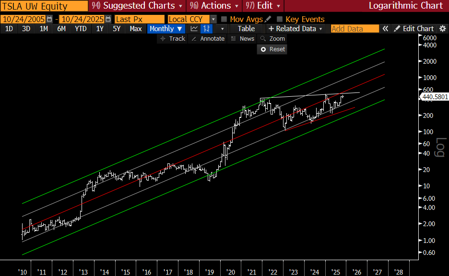
Task: Open the start date calendar picker
Action: (x=49, y=19)
